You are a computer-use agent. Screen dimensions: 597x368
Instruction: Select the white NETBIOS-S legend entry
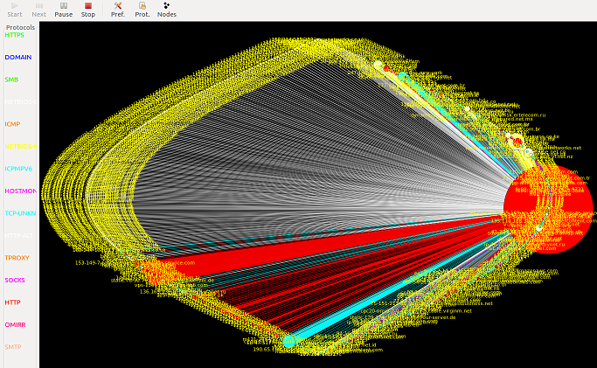[21, 102]
